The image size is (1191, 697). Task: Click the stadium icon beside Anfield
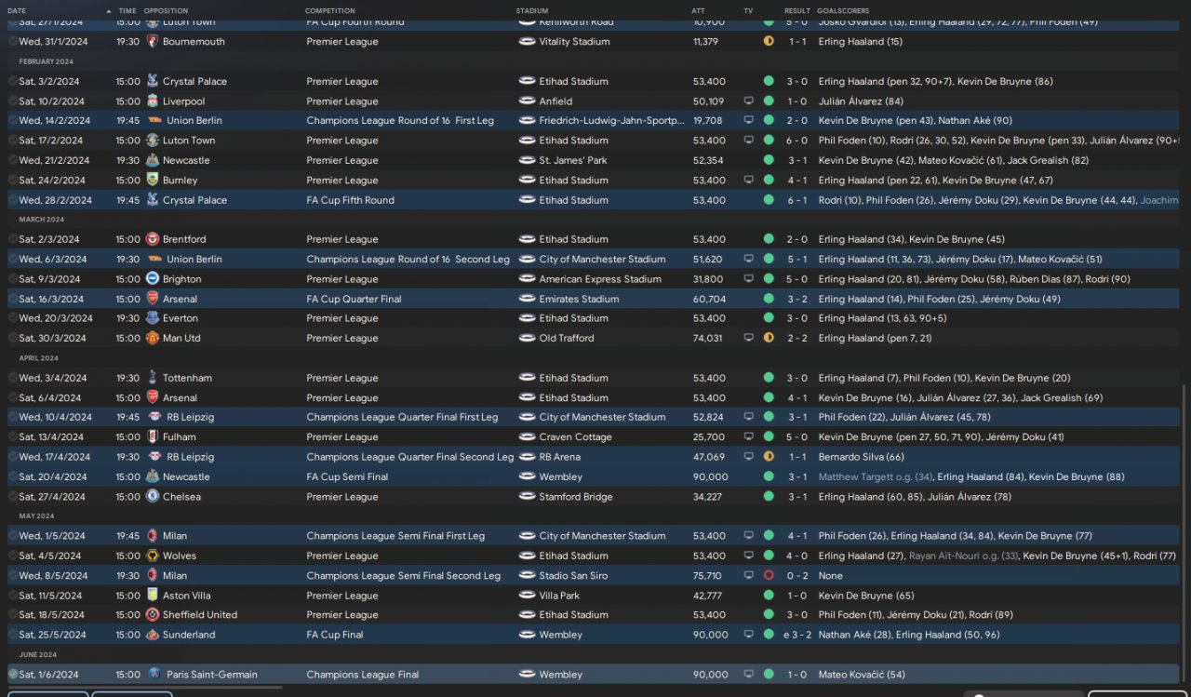tap(527, 101)
